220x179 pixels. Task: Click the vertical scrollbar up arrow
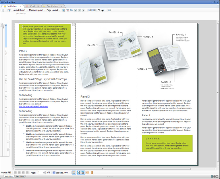(218, 22)
